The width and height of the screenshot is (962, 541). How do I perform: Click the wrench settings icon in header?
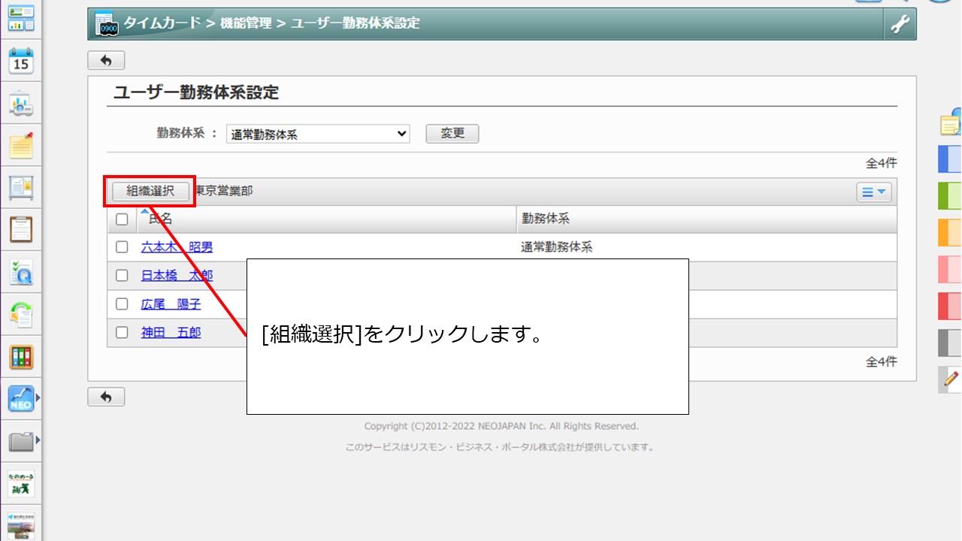(900, 25)
